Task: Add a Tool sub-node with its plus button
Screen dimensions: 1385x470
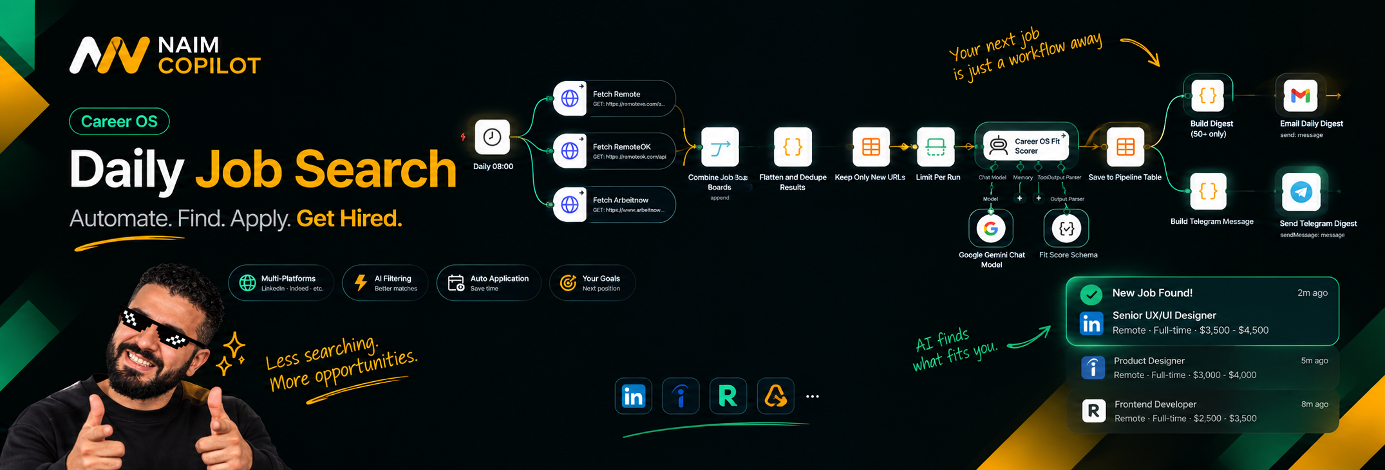Action: pos(1039,199)
